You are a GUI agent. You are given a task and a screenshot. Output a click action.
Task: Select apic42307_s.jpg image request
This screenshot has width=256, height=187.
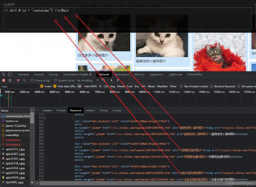[x=16, y=154]
